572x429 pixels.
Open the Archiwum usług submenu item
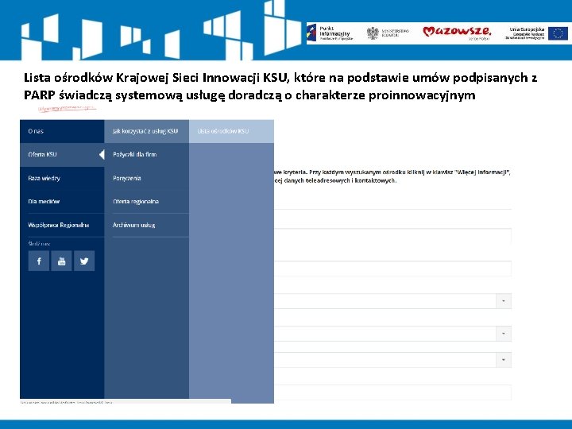click(147, 225)
